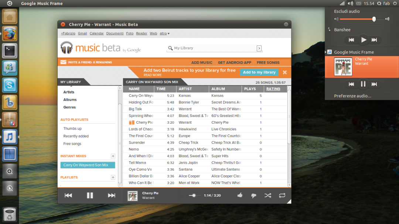Viewport: 399px width, 224px height.
Task: Open the Home folder from launcher
Action: point(10,17)
